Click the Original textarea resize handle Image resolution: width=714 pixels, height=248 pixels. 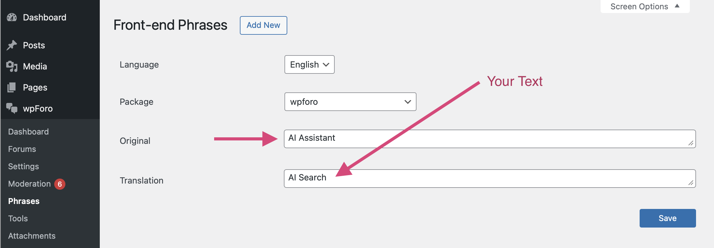click(691, 143)
